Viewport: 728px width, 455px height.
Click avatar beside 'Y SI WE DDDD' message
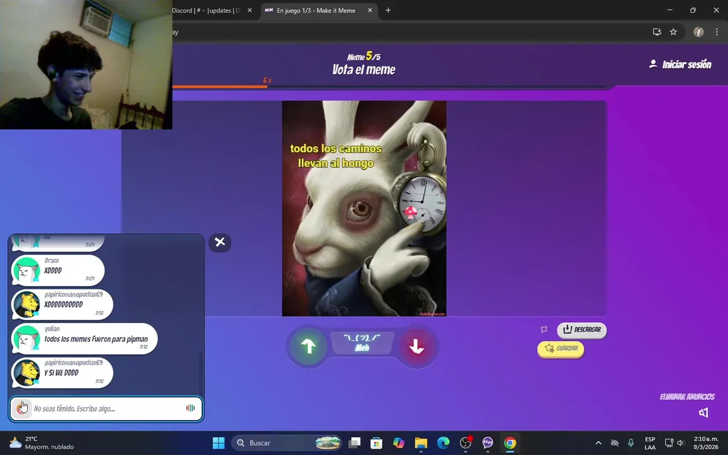[27, 372]
